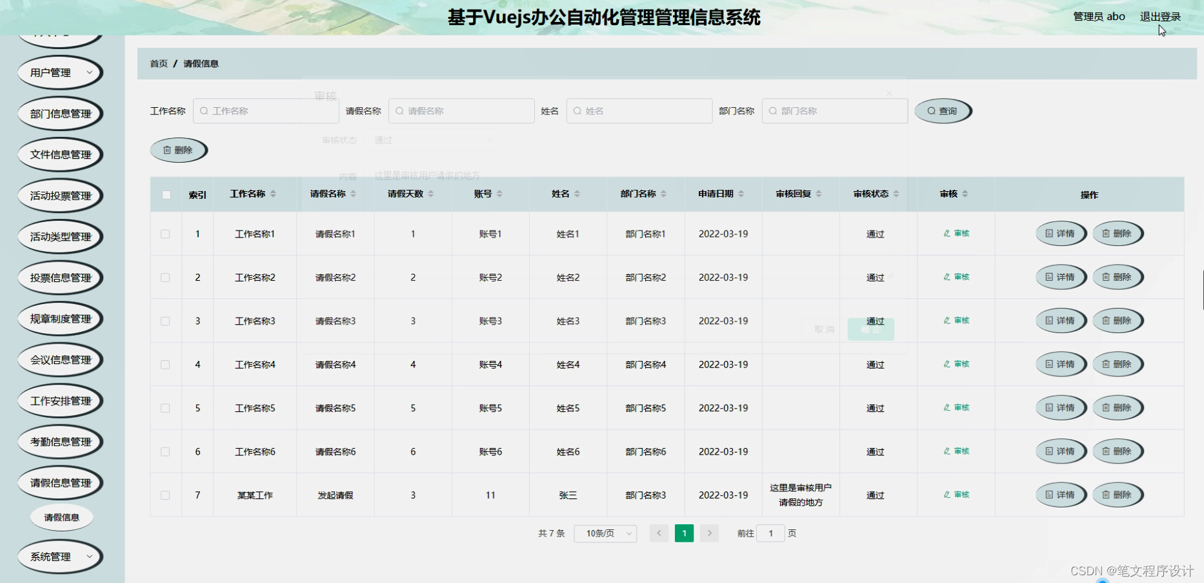The height and width of the screenshot is (583, 1204).
Task: Check the checkbox for row 3 工作名称3
Action: 166,321
